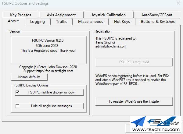This screenshot has width=183, height=134.
Task: Switch to Buttons & Switches tab
Action: click(x=158, y=22)
